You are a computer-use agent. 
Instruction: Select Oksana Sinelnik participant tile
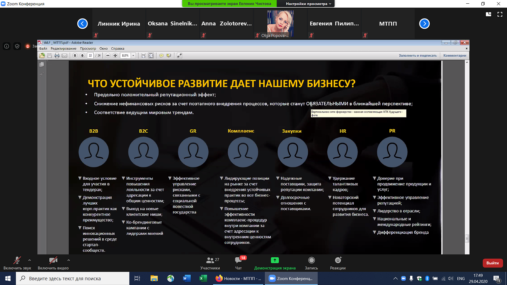[x=172, y=24]
